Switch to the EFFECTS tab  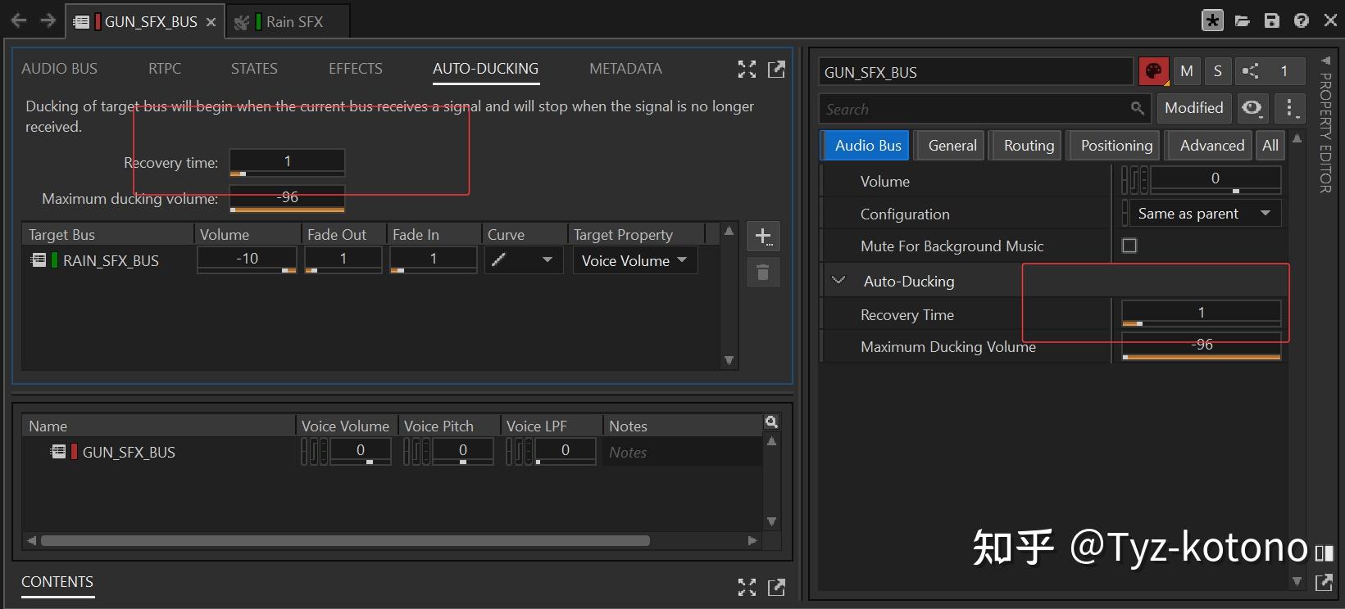coord(355,69)
